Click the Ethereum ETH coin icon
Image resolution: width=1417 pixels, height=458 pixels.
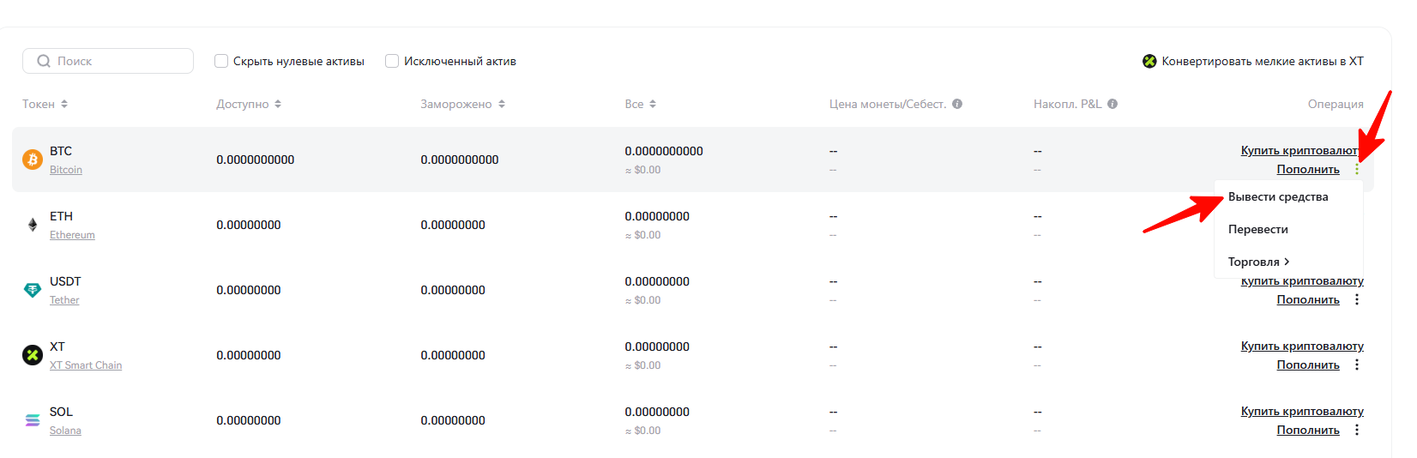pyautogui.click(x=33, y=225)
